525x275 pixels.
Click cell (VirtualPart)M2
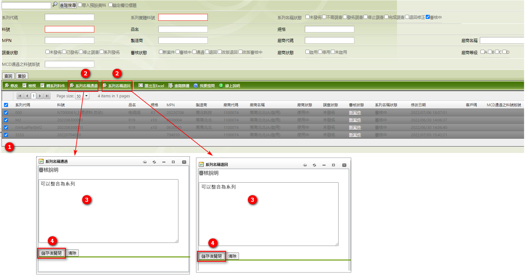coord(28,128)
